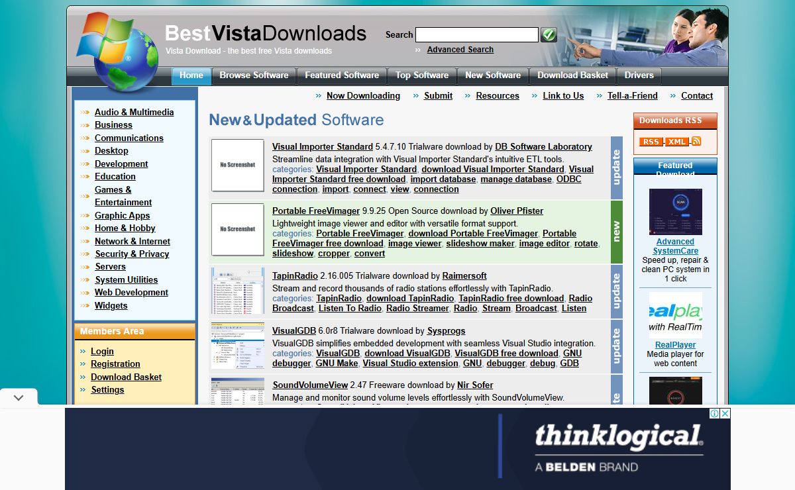Click the green search submit checkmark button
The height and width of the screenshot is (490, 795).
coord(549,34)
